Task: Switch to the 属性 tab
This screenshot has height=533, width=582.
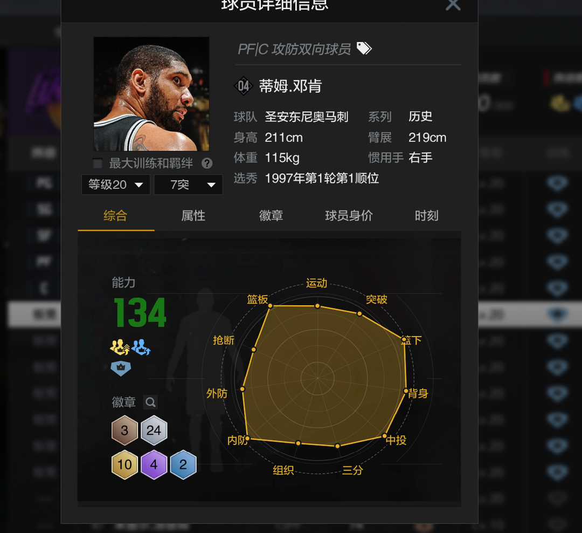Action: [x=193, y=216]
